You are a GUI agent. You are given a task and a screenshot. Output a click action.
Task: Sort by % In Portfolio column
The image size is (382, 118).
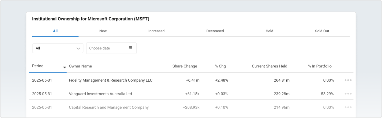point(320,66)
